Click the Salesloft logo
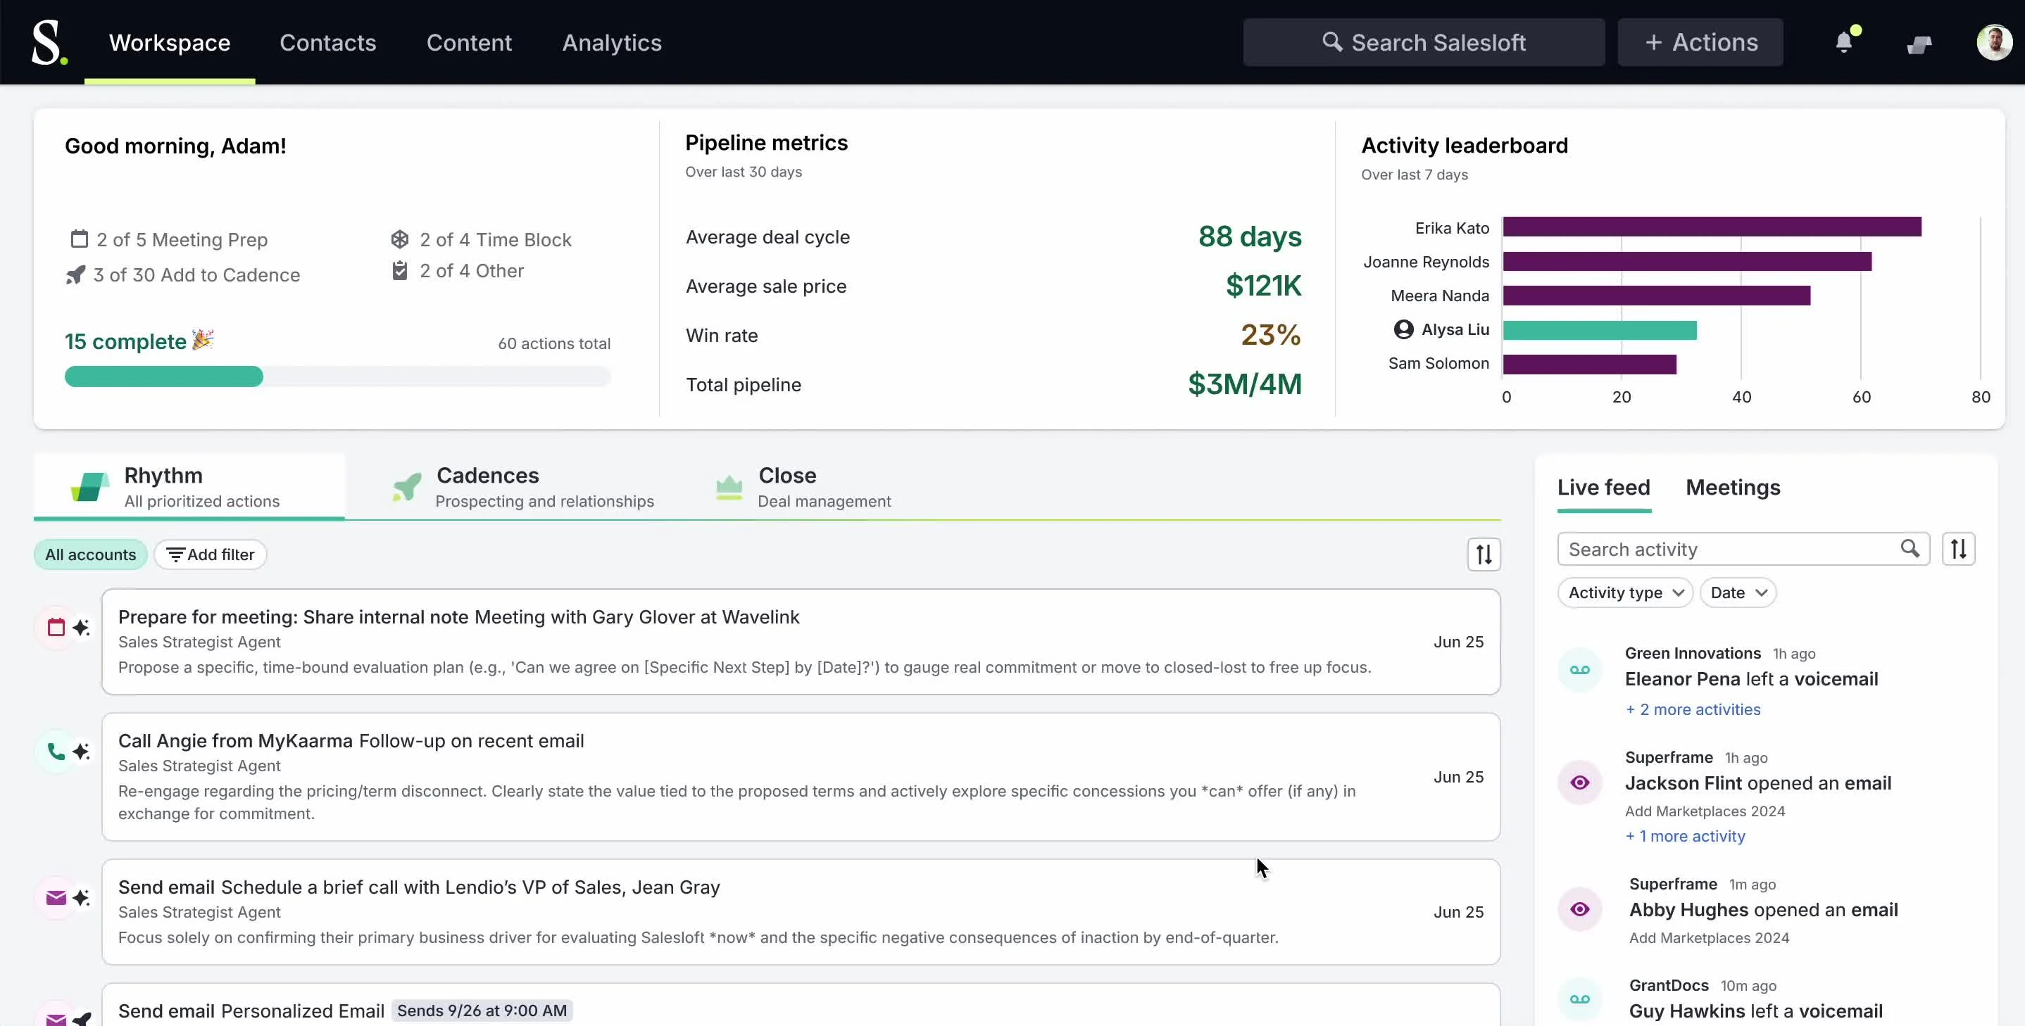This screenshot has width=2025, height=1026. coord(49,42)
